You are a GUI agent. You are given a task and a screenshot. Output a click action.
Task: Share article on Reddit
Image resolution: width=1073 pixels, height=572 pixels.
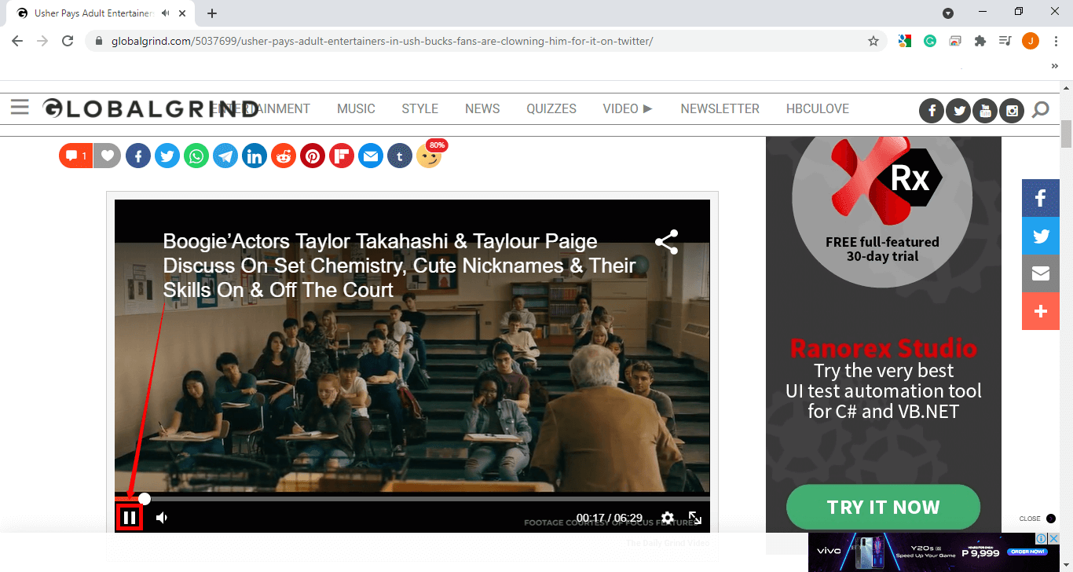284,156
